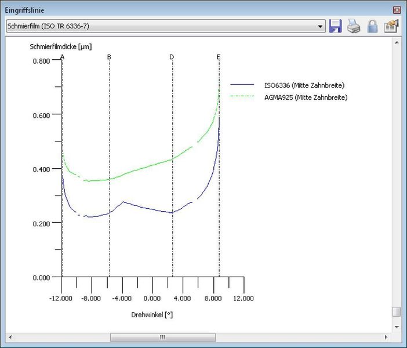
Task: Click marker label A above the chart
Action: pos(62,57)
